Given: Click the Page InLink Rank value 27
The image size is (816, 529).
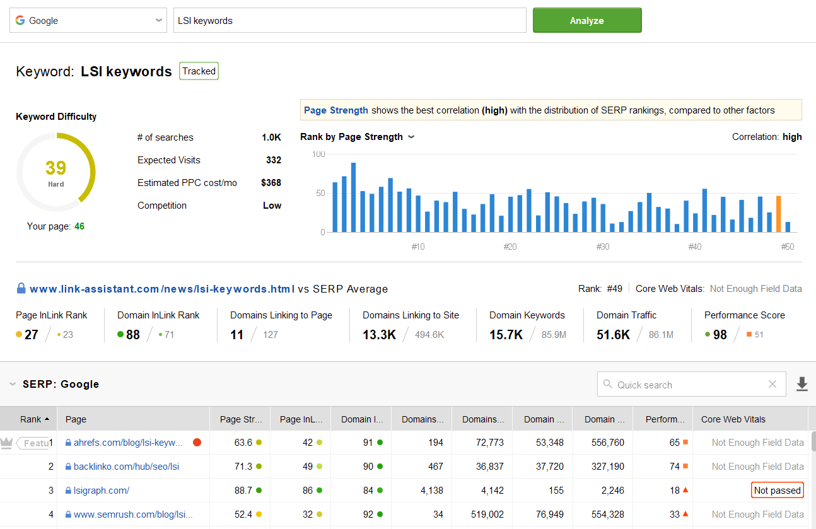Looking at the screenshot, I should [32, 335].
